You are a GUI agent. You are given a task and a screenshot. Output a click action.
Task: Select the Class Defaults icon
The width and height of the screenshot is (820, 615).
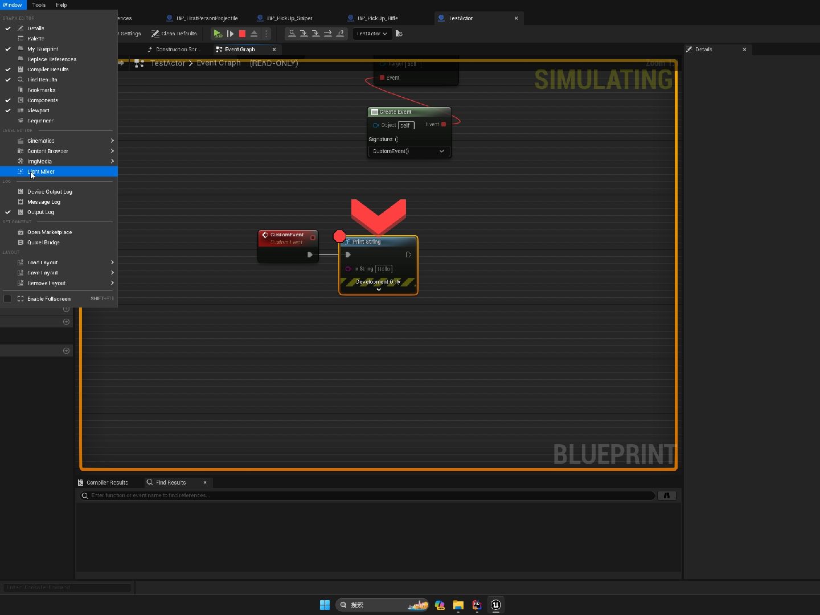click(155, 34)
